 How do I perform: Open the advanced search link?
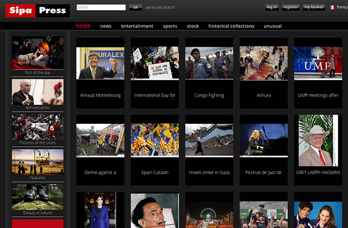[160, 7]
